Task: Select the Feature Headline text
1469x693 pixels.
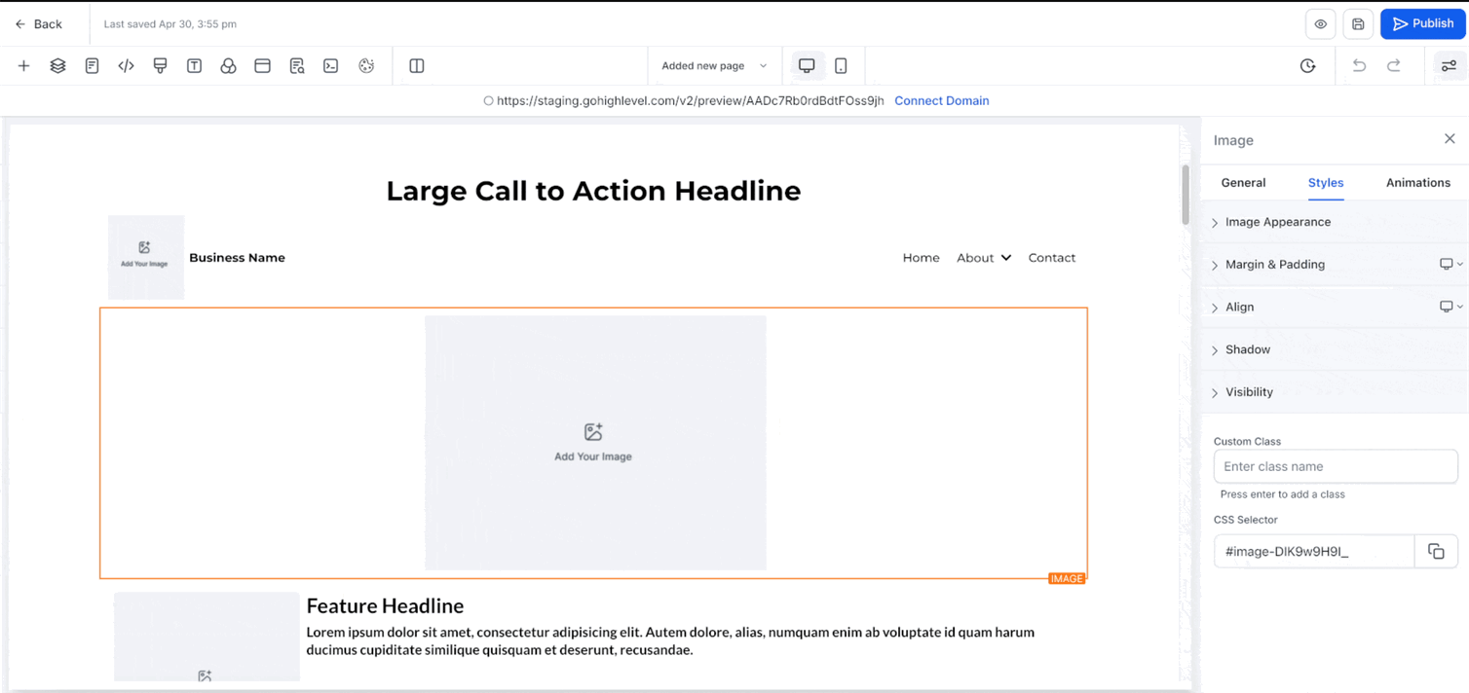Action: coord(385,605)
